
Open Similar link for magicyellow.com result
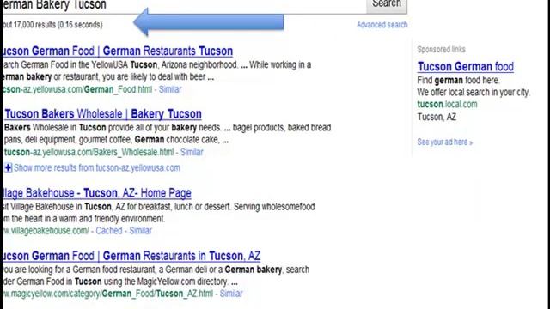(231, 294)
